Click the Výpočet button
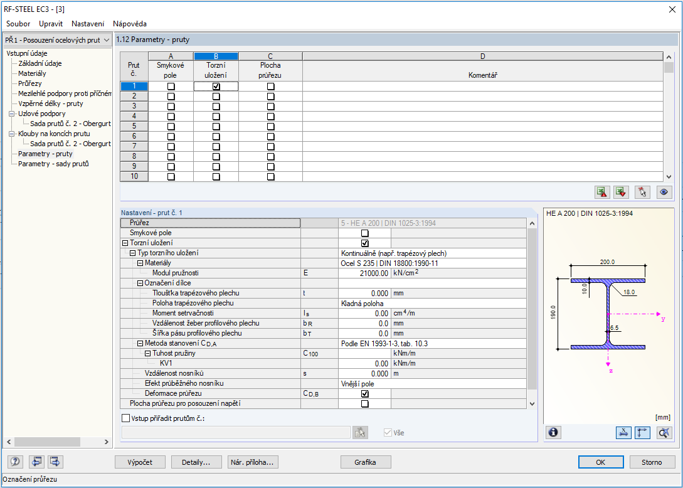This screenshot has height=488, width=683. (x=140, y=462)
